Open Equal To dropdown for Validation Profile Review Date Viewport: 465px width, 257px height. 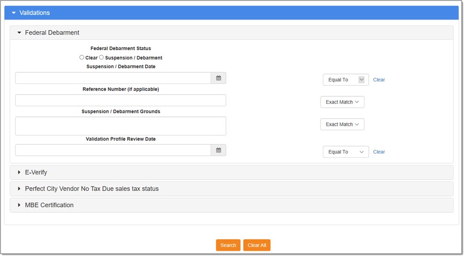[x=346, y=152]
